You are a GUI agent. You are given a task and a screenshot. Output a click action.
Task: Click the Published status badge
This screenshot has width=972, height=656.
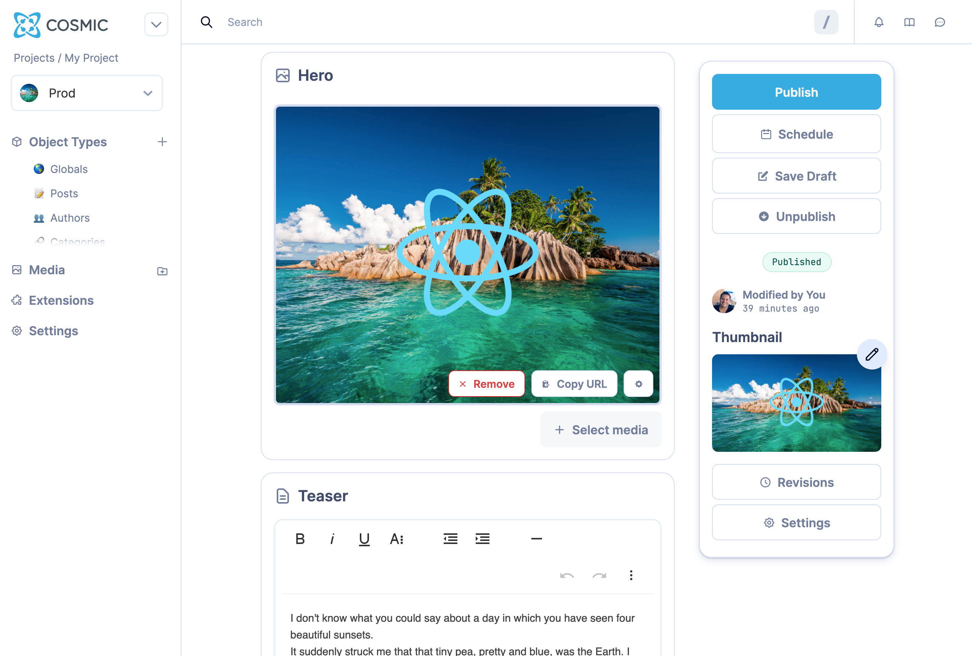[x=796, y=262]
